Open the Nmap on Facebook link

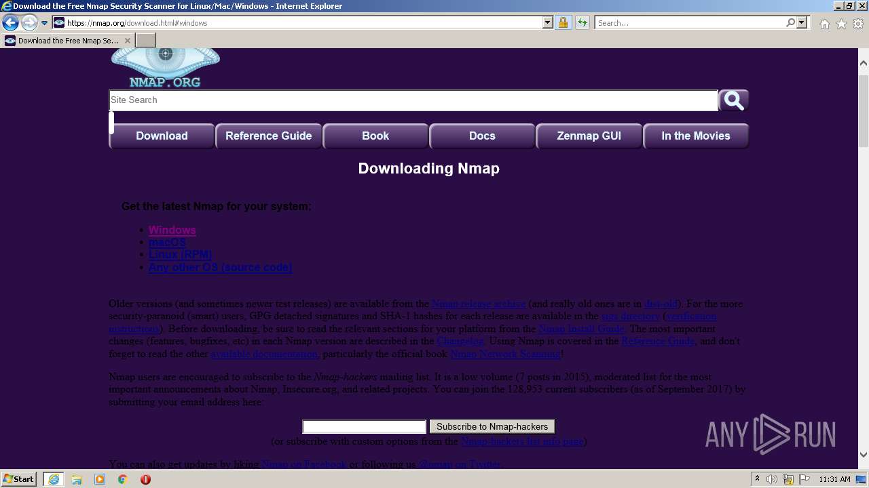[304, 464]
